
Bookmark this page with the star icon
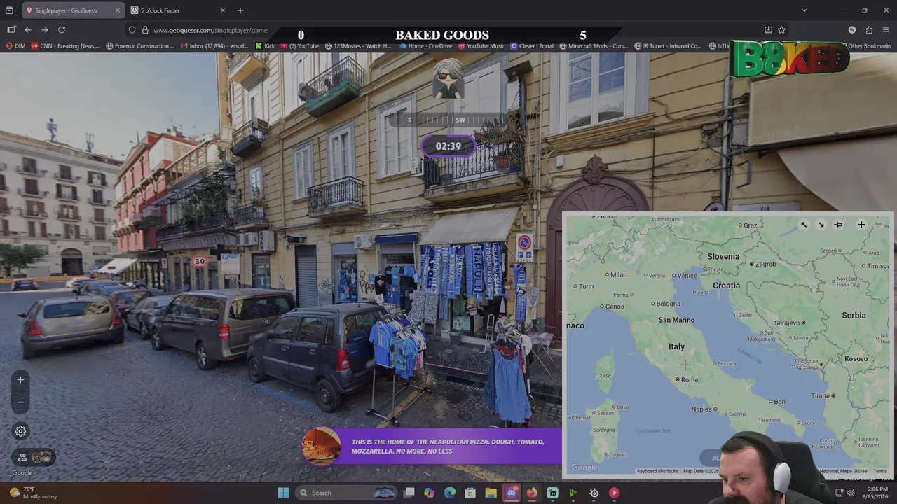tap(781, 30)
